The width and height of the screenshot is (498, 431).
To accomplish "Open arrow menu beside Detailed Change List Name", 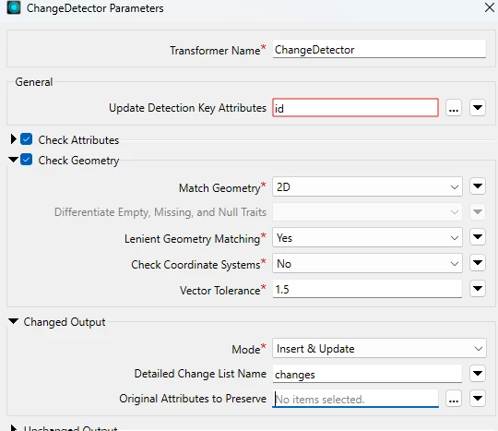I will click(x=478, y=374).
